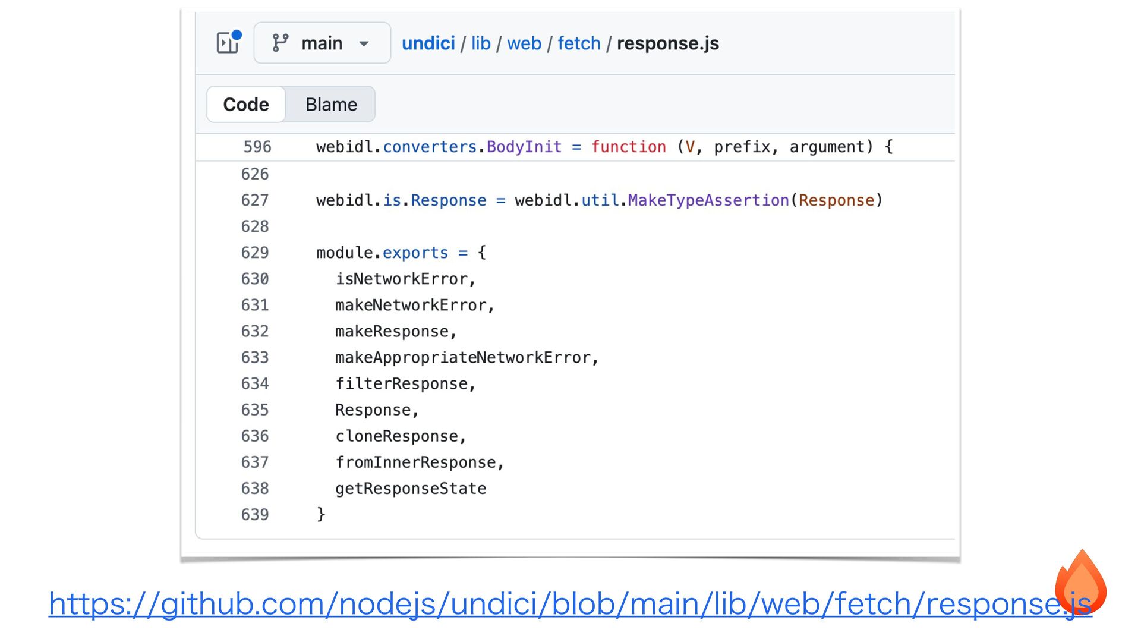Viewport: 1141px width, 642px height.
Task: Open the main branch dropdown
Action: [x=322, y=43]
